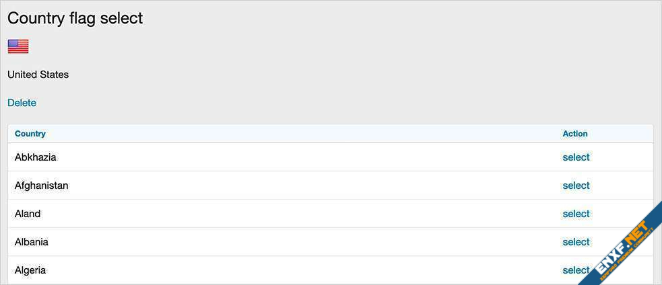The image size is (662, 285).
Task: Click the United States flag icon
Action: [18, 46]
